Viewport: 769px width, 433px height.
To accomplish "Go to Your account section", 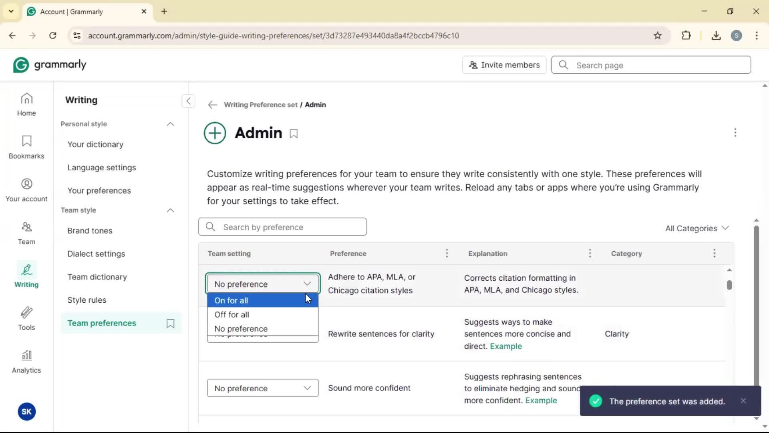I will coord(26,190).
